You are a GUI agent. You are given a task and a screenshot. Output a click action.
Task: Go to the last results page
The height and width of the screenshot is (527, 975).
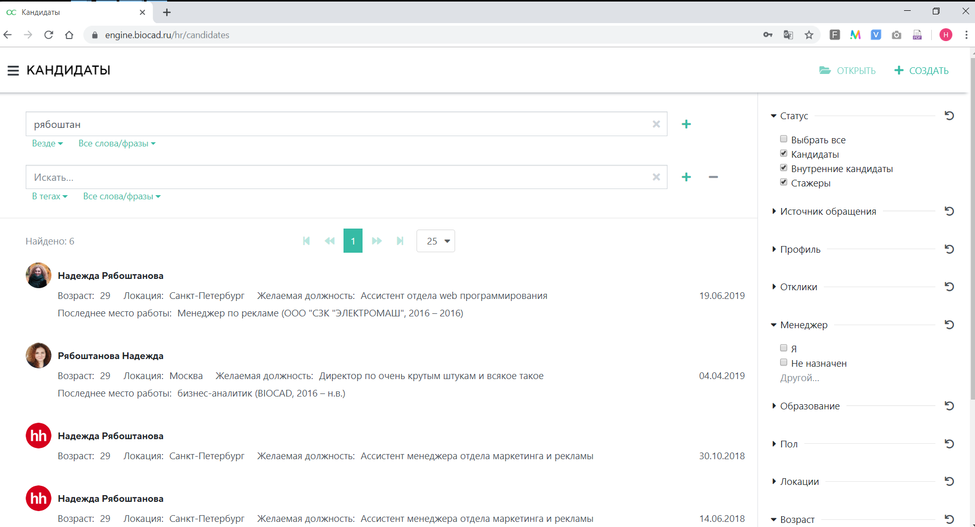(x=400, y=241)
